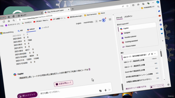Click the English language link
This screenshot has height=98, width=175.
78,23
